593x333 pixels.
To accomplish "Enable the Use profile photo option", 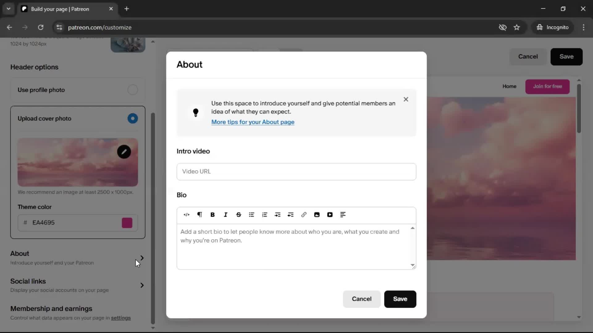I will coord(133,90).
